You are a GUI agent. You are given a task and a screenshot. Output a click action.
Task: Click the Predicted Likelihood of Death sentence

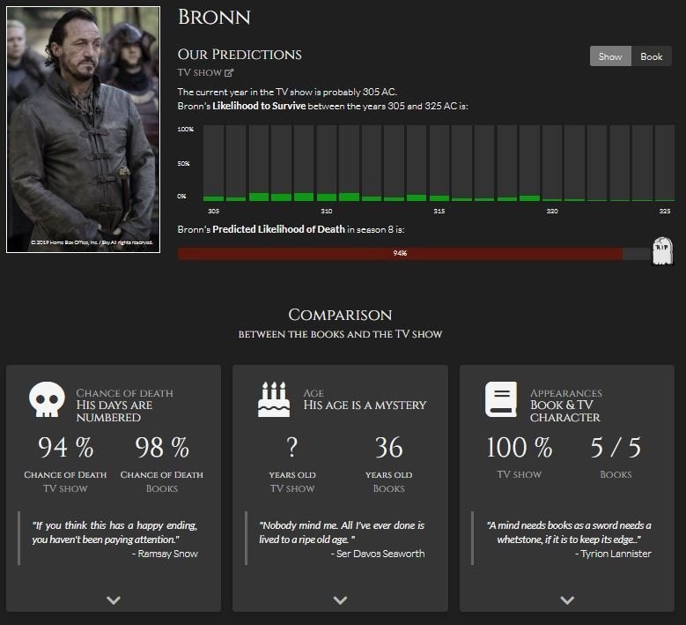pos(291,229)
